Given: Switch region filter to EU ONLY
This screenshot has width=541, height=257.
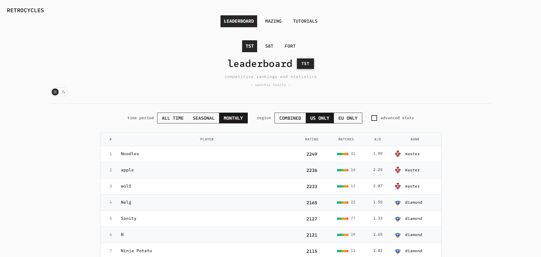Looking at the screenshot, I should coord(348,118).
